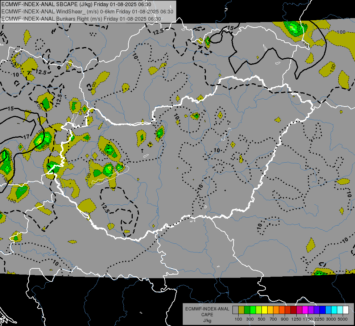Click the Bunkers Right title line

[x=81, y=19]
